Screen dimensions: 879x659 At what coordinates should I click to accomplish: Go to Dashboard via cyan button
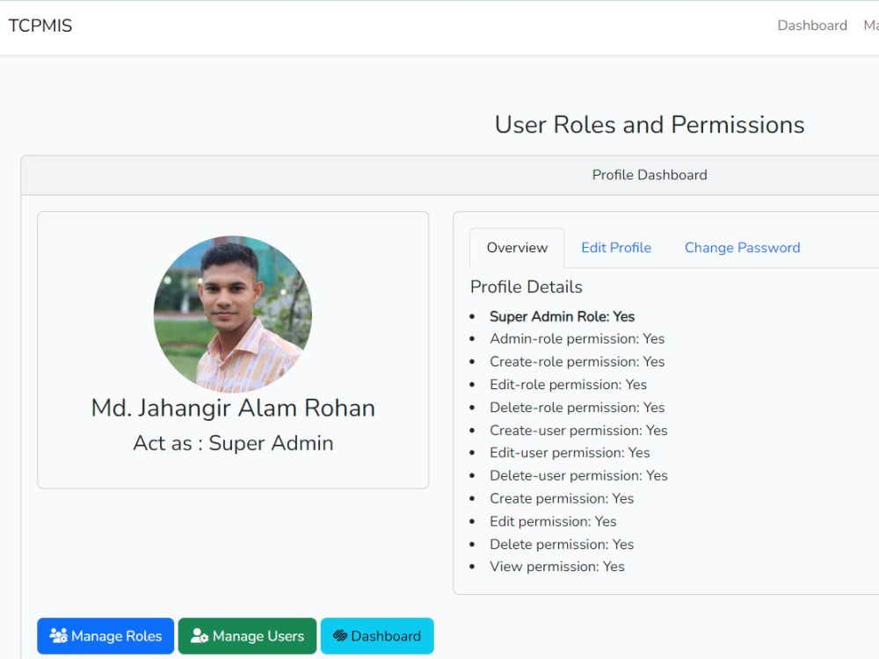(377, 636)
